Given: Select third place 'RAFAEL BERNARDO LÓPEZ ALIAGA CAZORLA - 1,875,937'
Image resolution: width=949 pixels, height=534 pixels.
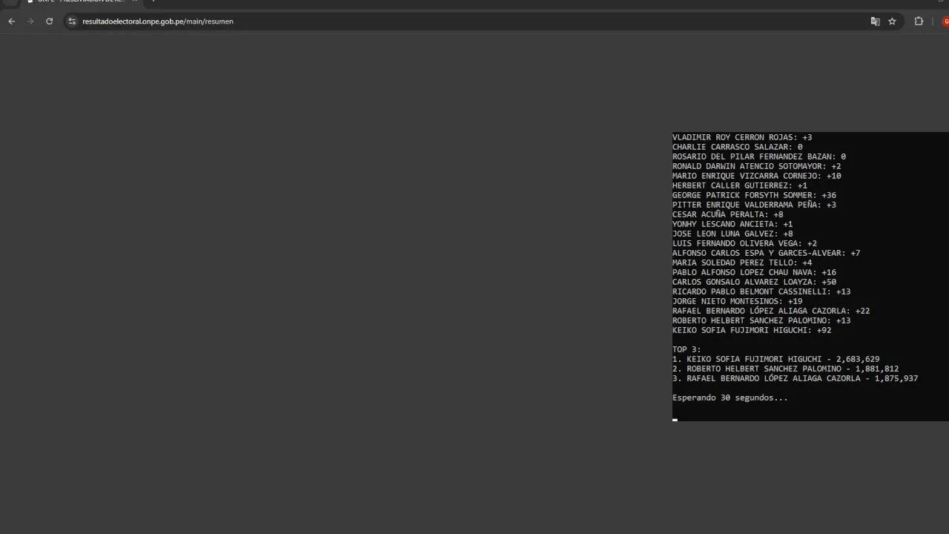Looking at the screenshot, I should (x=796, y=378).
